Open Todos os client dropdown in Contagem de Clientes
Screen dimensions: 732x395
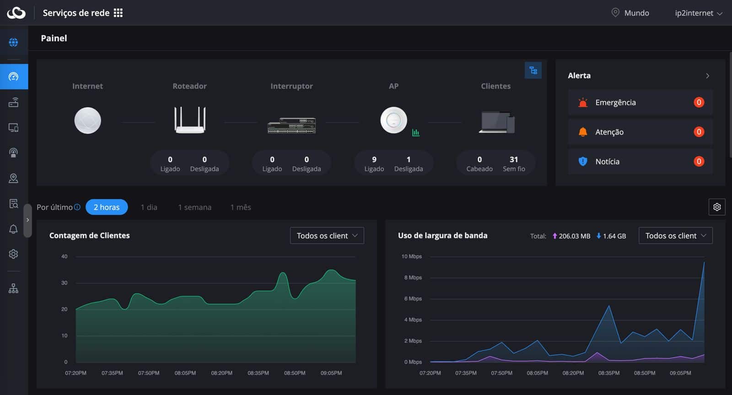click(327, 236)
